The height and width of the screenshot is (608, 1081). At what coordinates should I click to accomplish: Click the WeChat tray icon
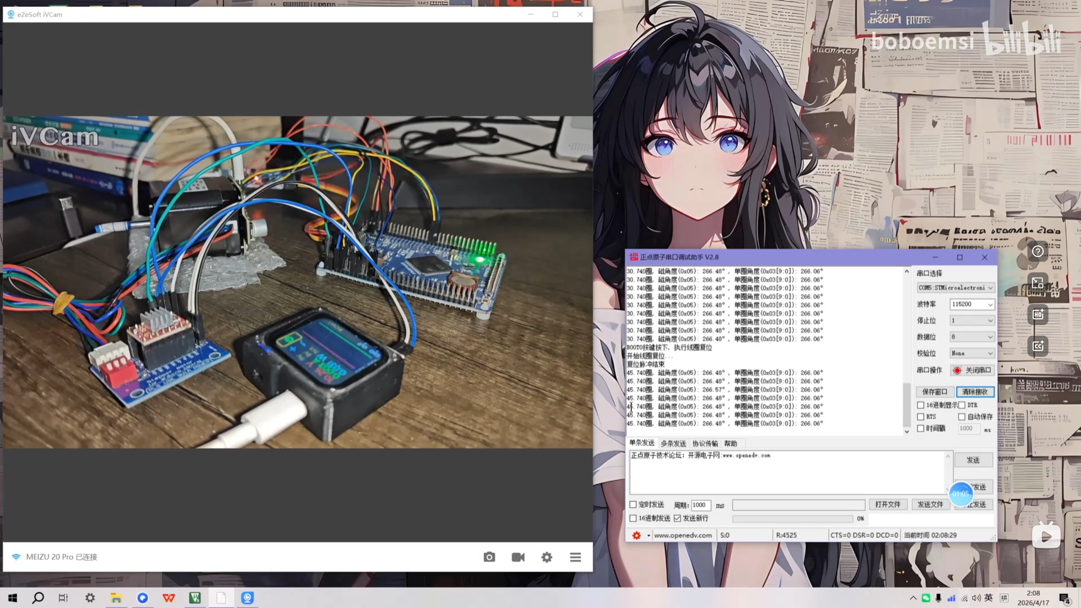(926, 598)
